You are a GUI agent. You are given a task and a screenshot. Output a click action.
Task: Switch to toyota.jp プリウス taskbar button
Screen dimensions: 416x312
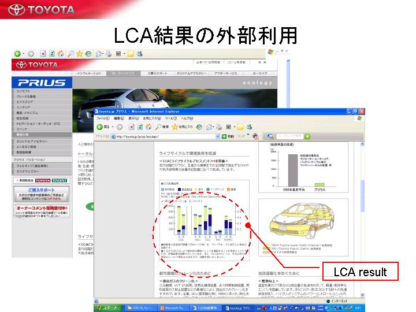(239, 308)
